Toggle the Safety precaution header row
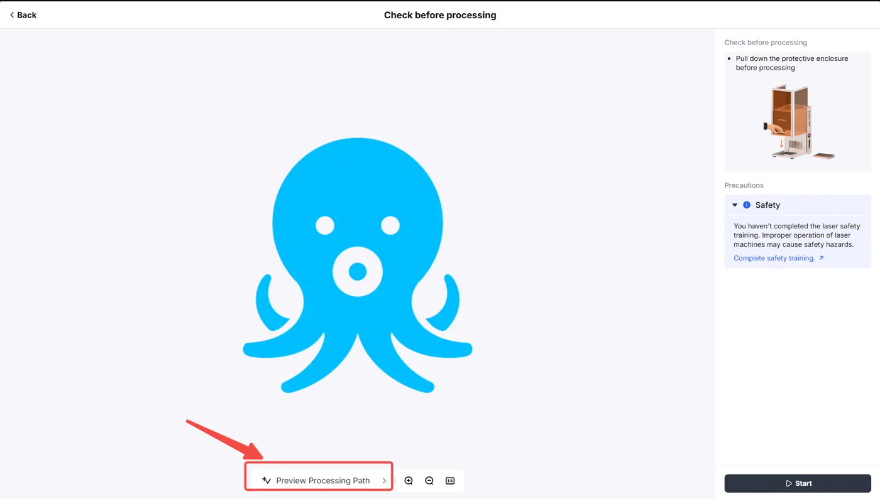Viewport: 880px width, 499px height. [798, 205]
